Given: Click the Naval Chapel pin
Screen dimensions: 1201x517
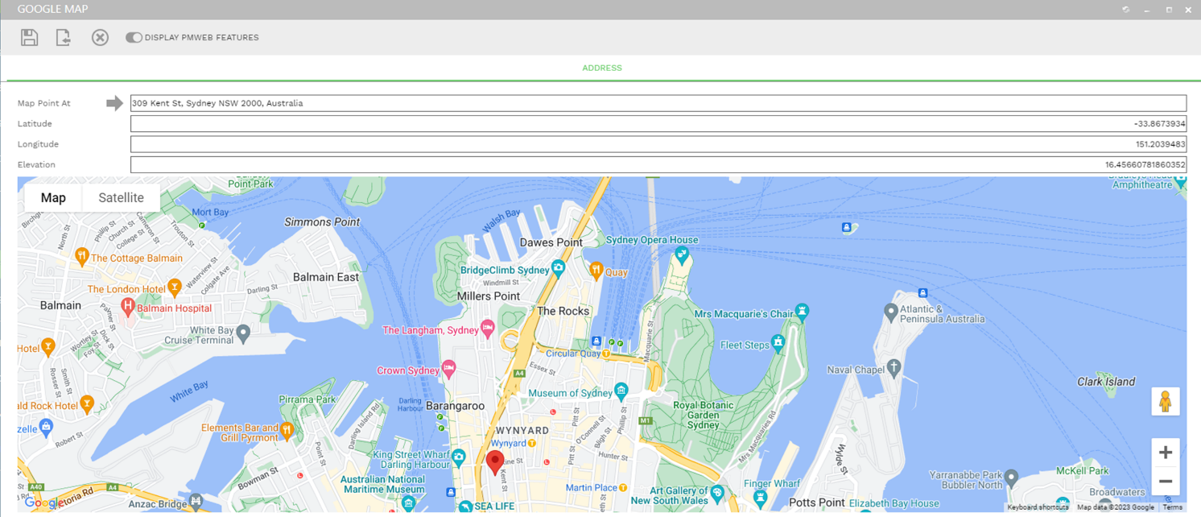Looking at the screenshot, I should coord(894,367).
